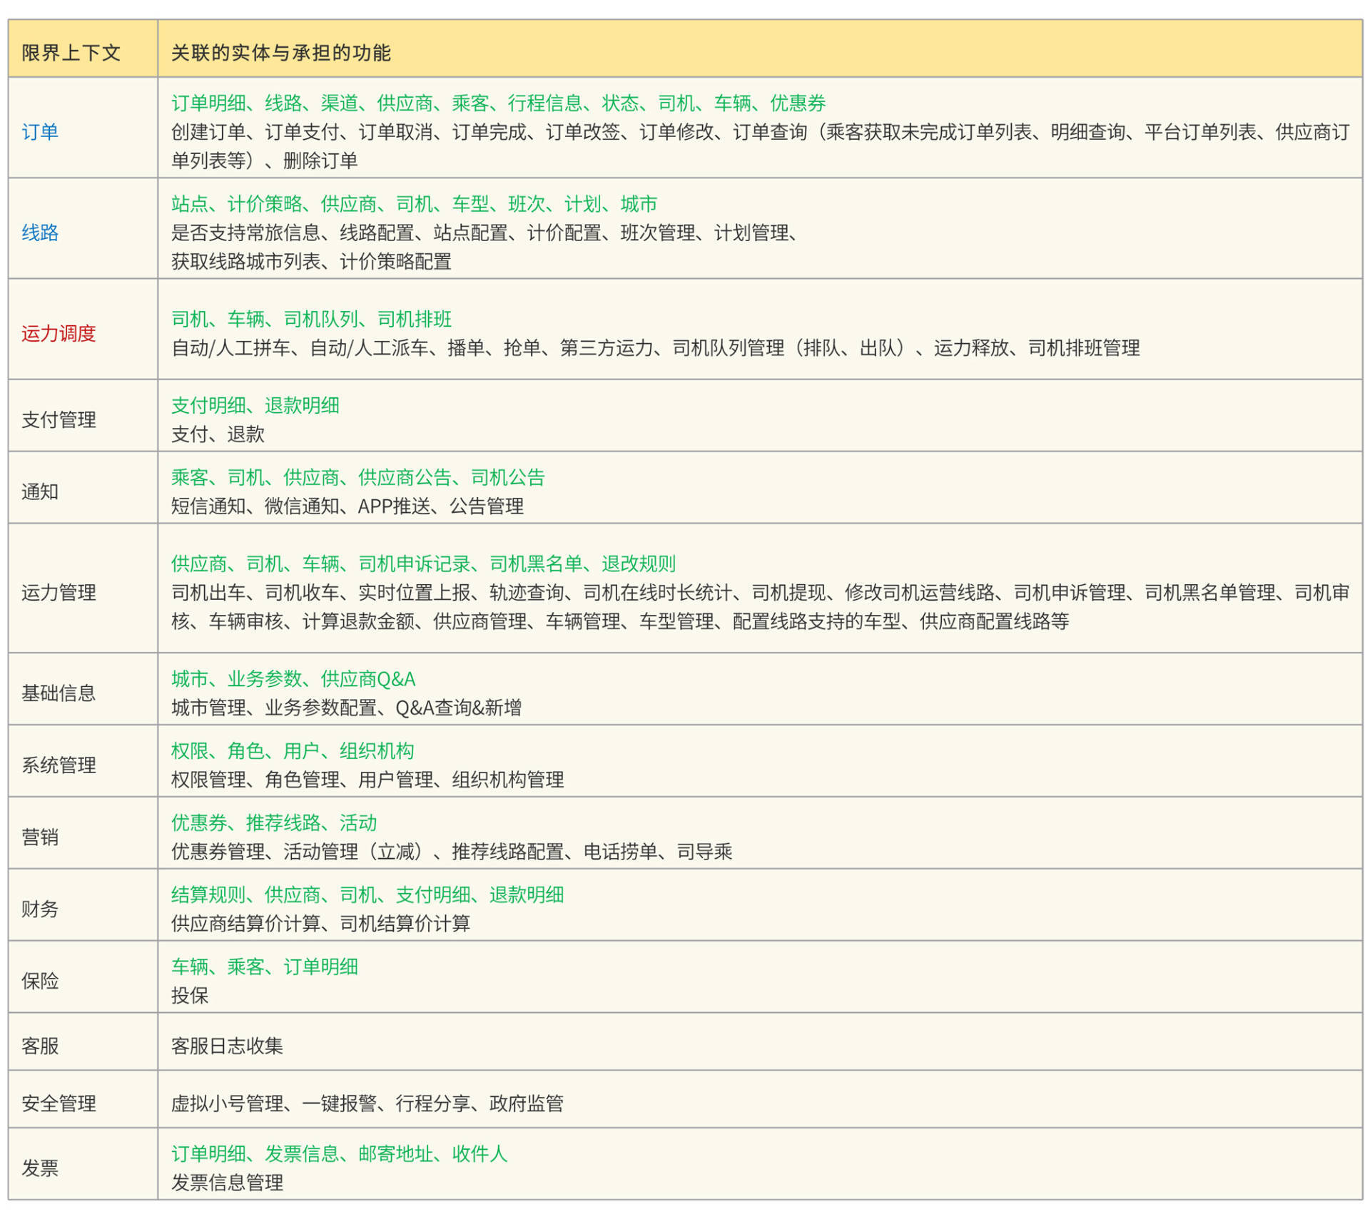This screenshot has width=1370, height=1219.
Task: Click the 关联的实体与承担的功能 column header
Action: click(x=280, y=53)
